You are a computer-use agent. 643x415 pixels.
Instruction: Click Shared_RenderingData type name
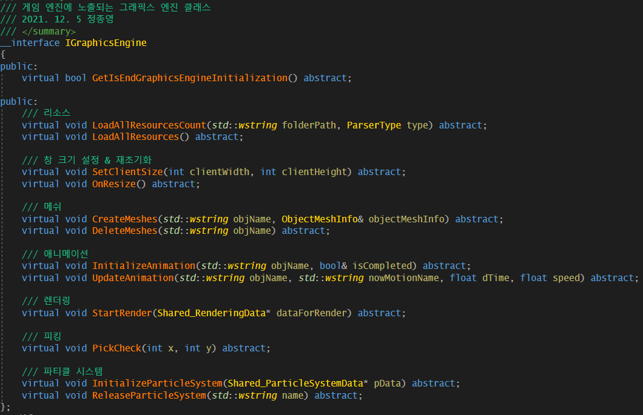click(212, 313)
